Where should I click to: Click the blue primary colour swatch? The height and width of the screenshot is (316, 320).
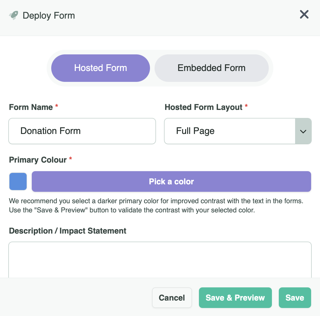18,181
